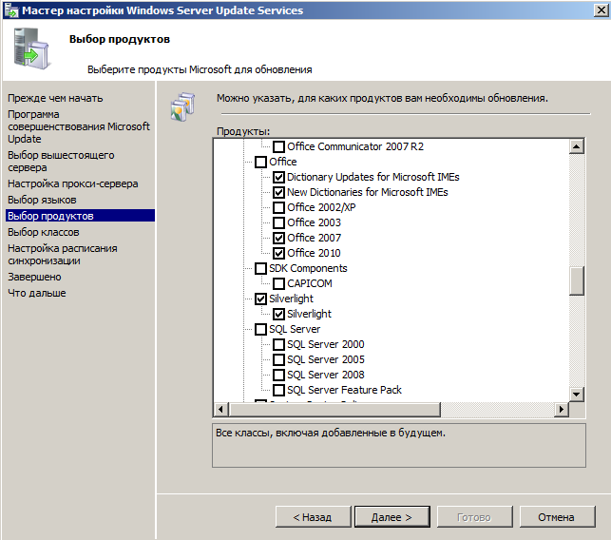
Task: Click the vertical scrollbar thumb
Action: click(x=577, y=280)
